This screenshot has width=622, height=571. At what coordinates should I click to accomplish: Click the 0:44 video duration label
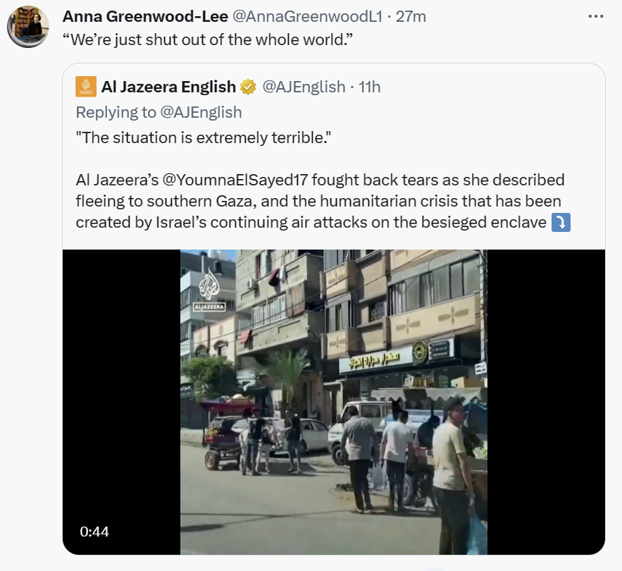94,532
